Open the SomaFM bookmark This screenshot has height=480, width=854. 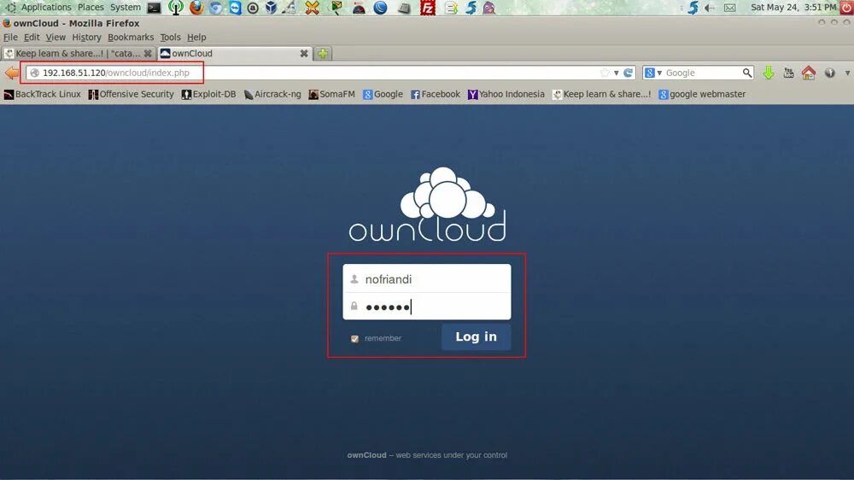pos(331,94)
